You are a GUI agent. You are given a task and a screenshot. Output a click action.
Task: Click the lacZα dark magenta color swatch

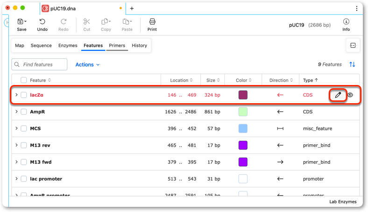[x=243, y=95]
